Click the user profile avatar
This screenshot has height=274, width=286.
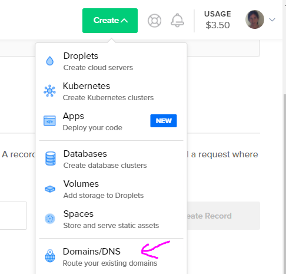pos(255,19)
